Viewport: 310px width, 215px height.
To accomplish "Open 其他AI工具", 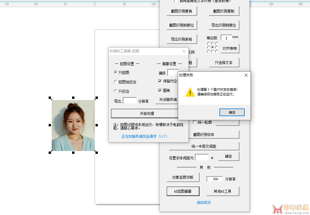I will [223, 191].
